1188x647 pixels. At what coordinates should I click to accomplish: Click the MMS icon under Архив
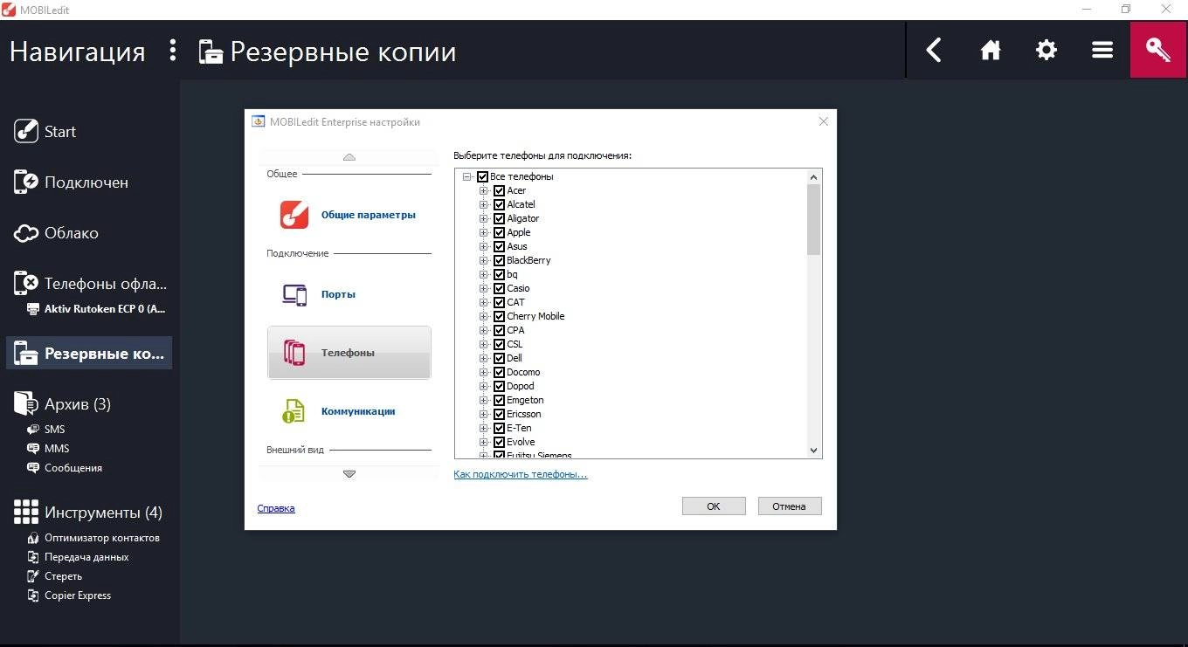pos(33,448)
